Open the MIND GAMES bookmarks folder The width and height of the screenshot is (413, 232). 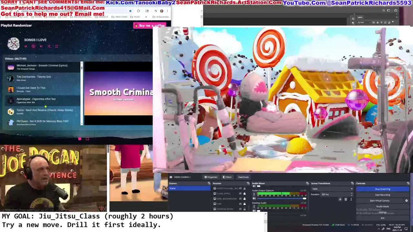tap(119, 17)
